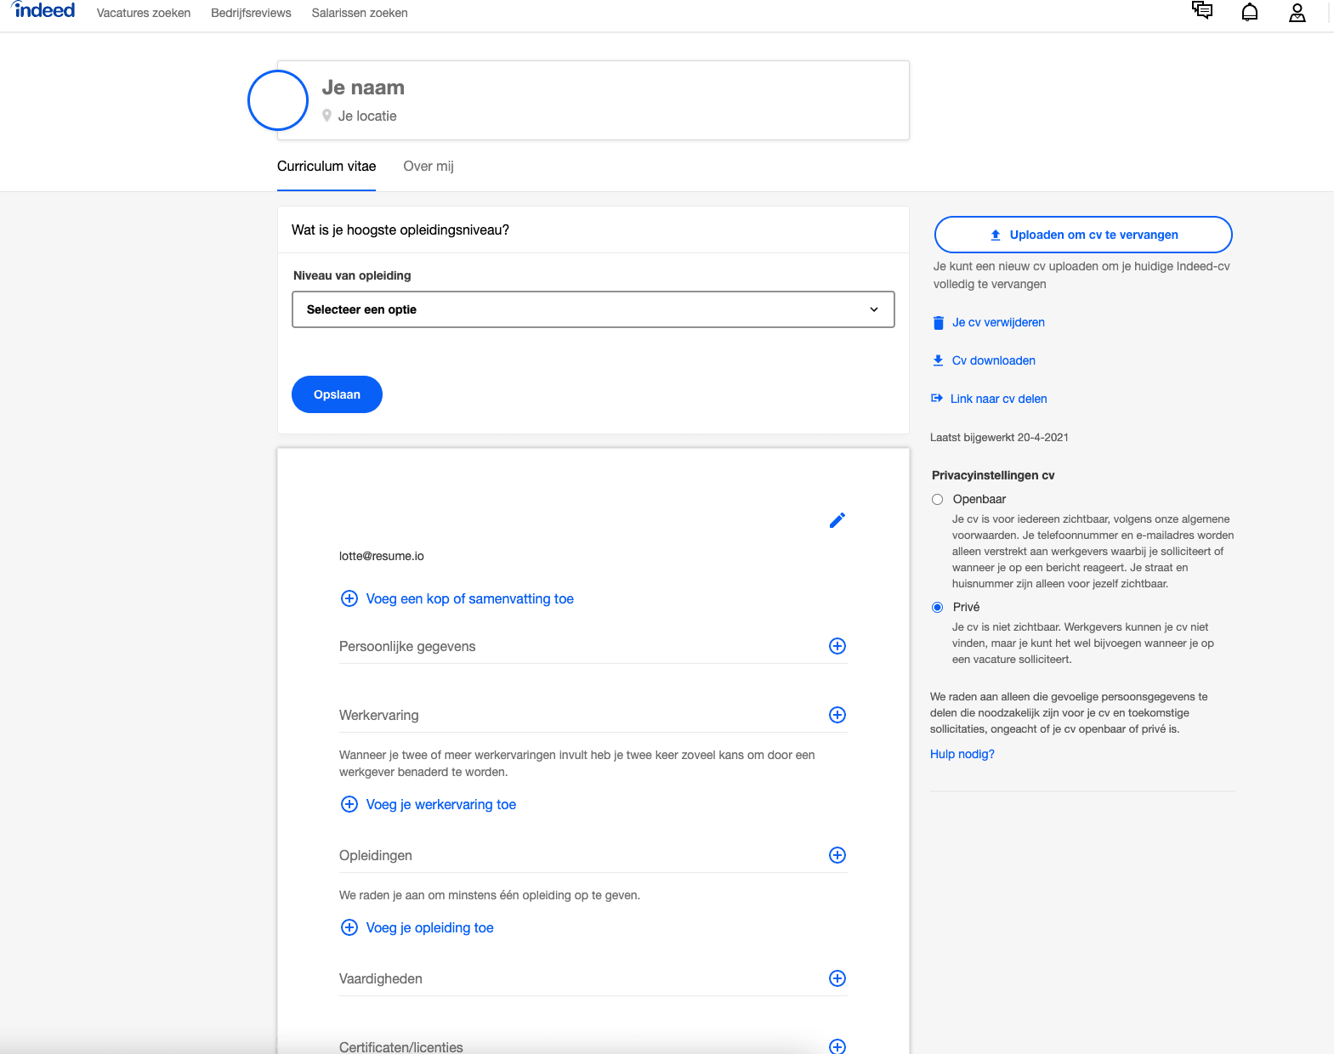Click Uploaden om cv te vervangen
The height and width of the screenshot is (1054, 1334).
click(1083, 235)
